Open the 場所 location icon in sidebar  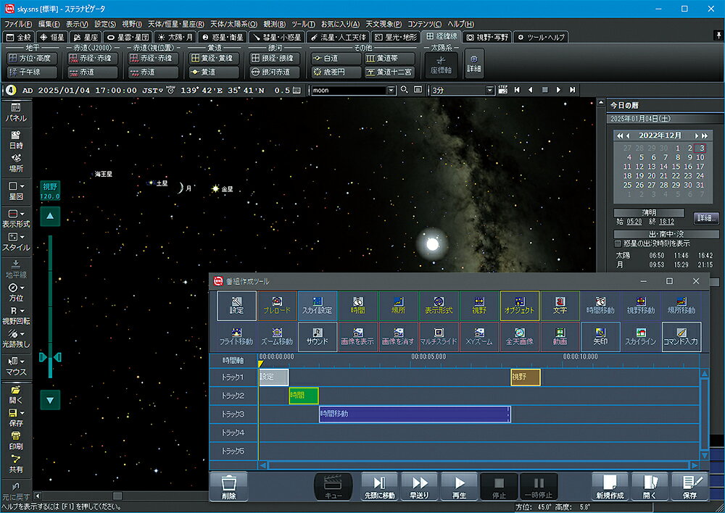16,163
